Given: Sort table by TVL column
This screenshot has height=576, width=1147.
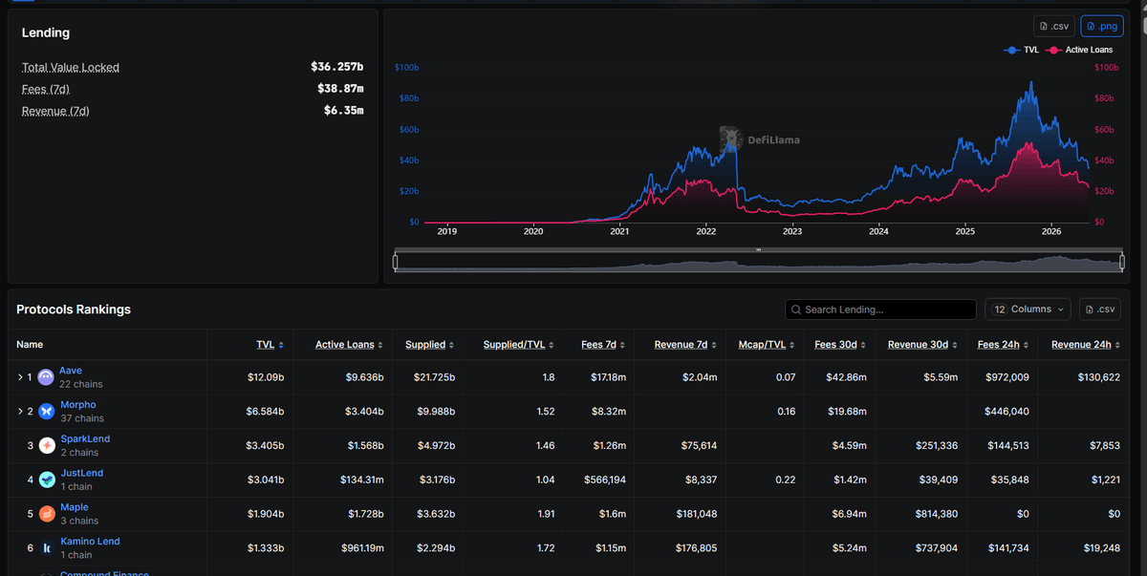Looking at the screenshot, I should [270, 345].
